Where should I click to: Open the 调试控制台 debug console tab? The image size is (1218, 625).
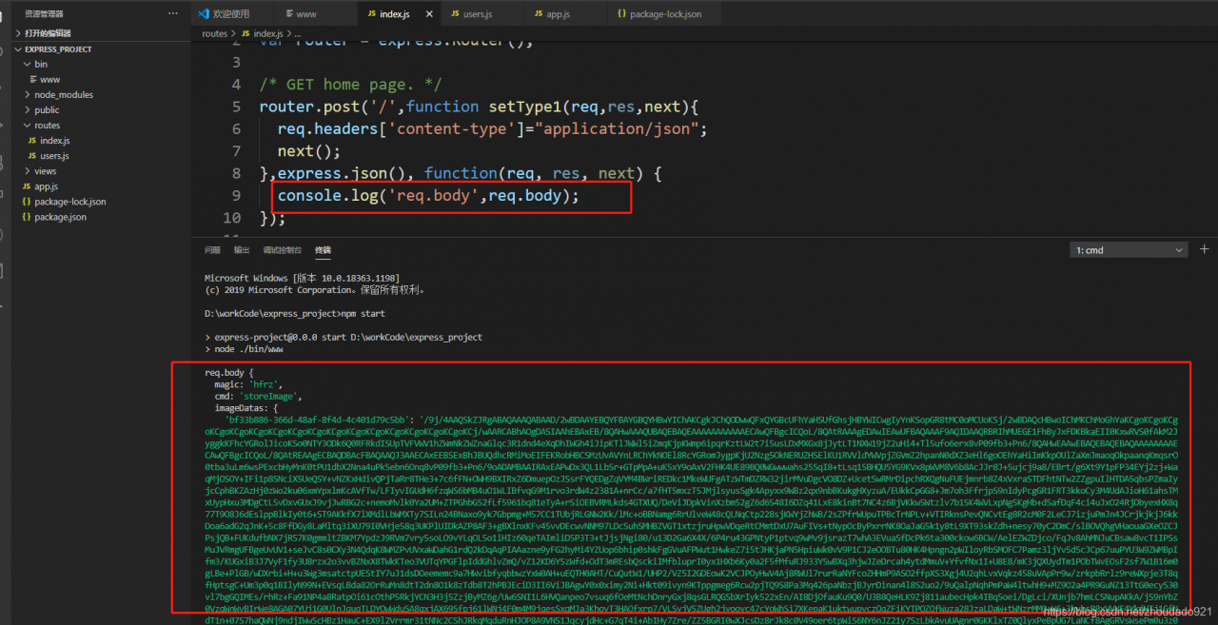point(282,250)
